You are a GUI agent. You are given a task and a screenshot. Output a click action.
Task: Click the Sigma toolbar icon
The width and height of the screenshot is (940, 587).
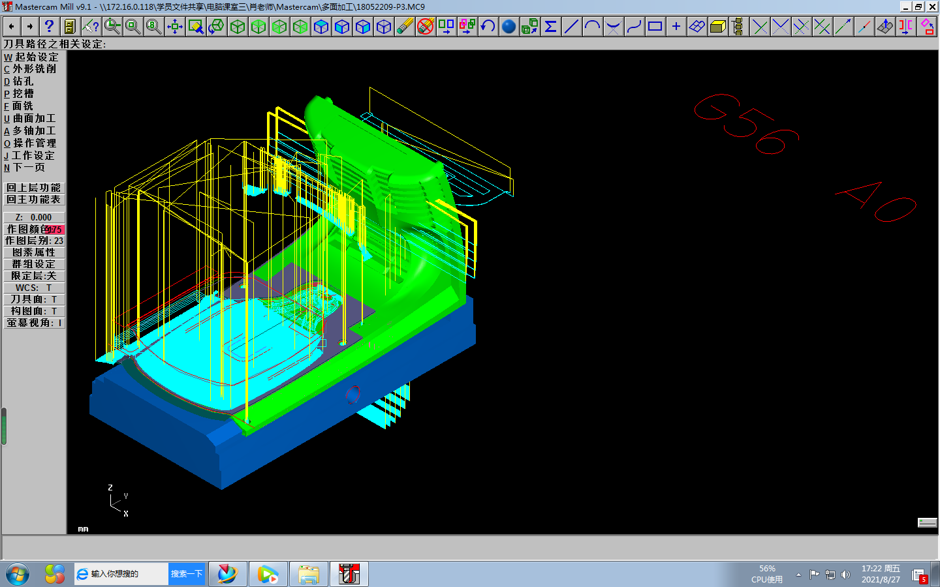point(551,27)
